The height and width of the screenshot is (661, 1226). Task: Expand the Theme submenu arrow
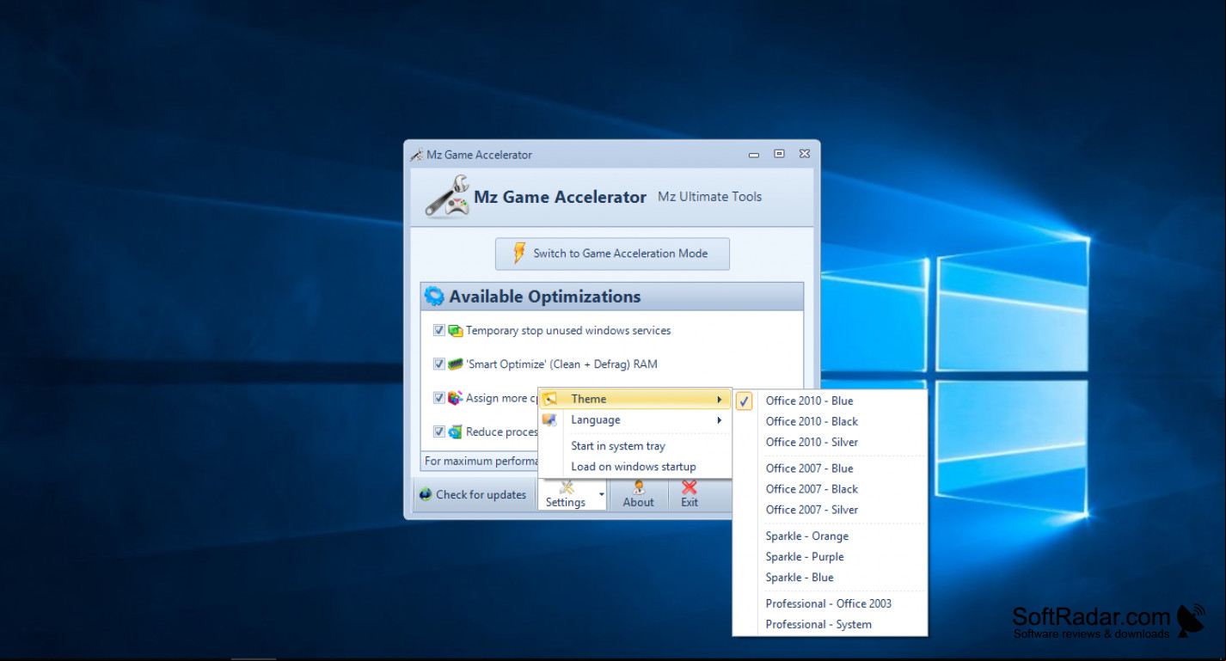(720, 399)
